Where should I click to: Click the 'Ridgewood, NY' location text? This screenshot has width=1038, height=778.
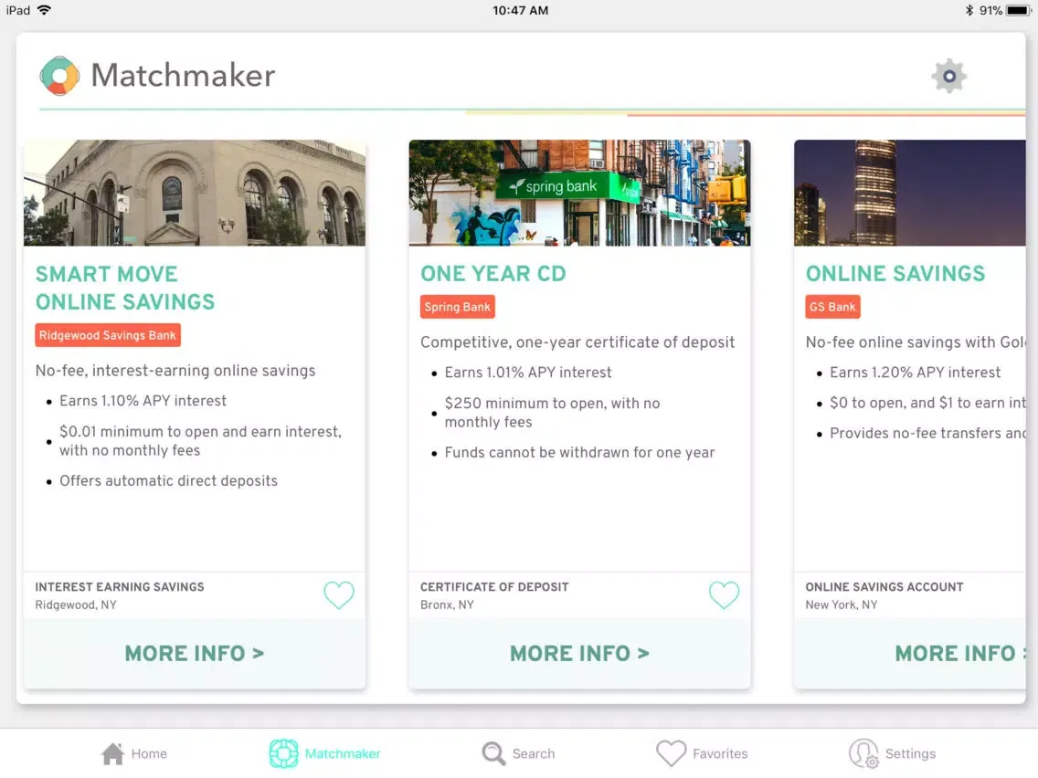[x=76, y=605]
